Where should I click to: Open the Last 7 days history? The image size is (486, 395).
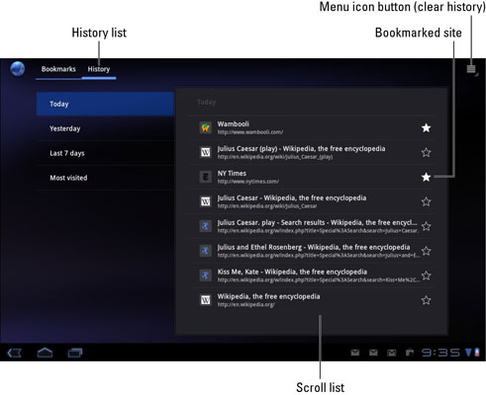[105, 153]
